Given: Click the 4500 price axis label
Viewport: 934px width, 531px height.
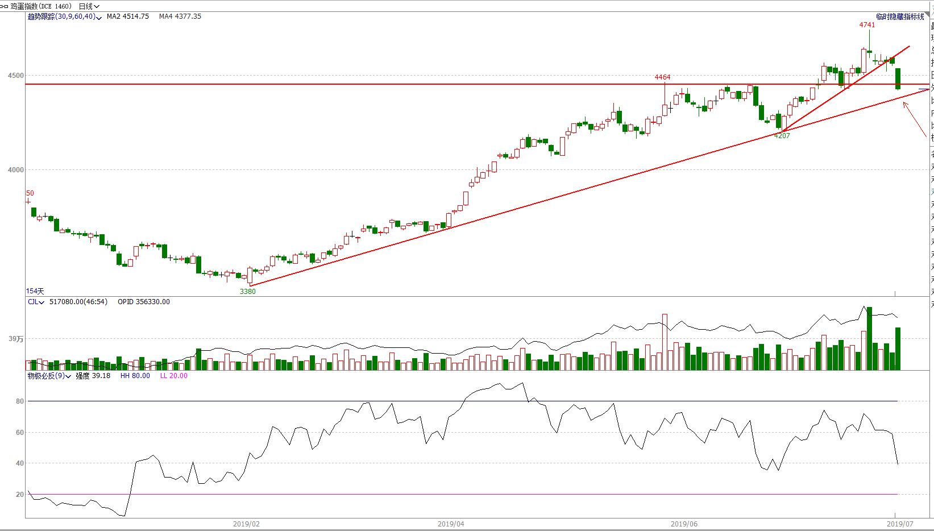Looking at the screenshot, I should [16, 76].
